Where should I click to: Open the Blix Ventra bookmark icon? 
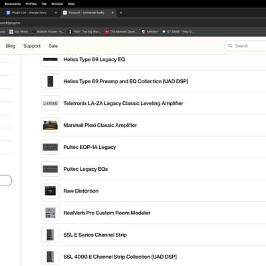[11, 32]
